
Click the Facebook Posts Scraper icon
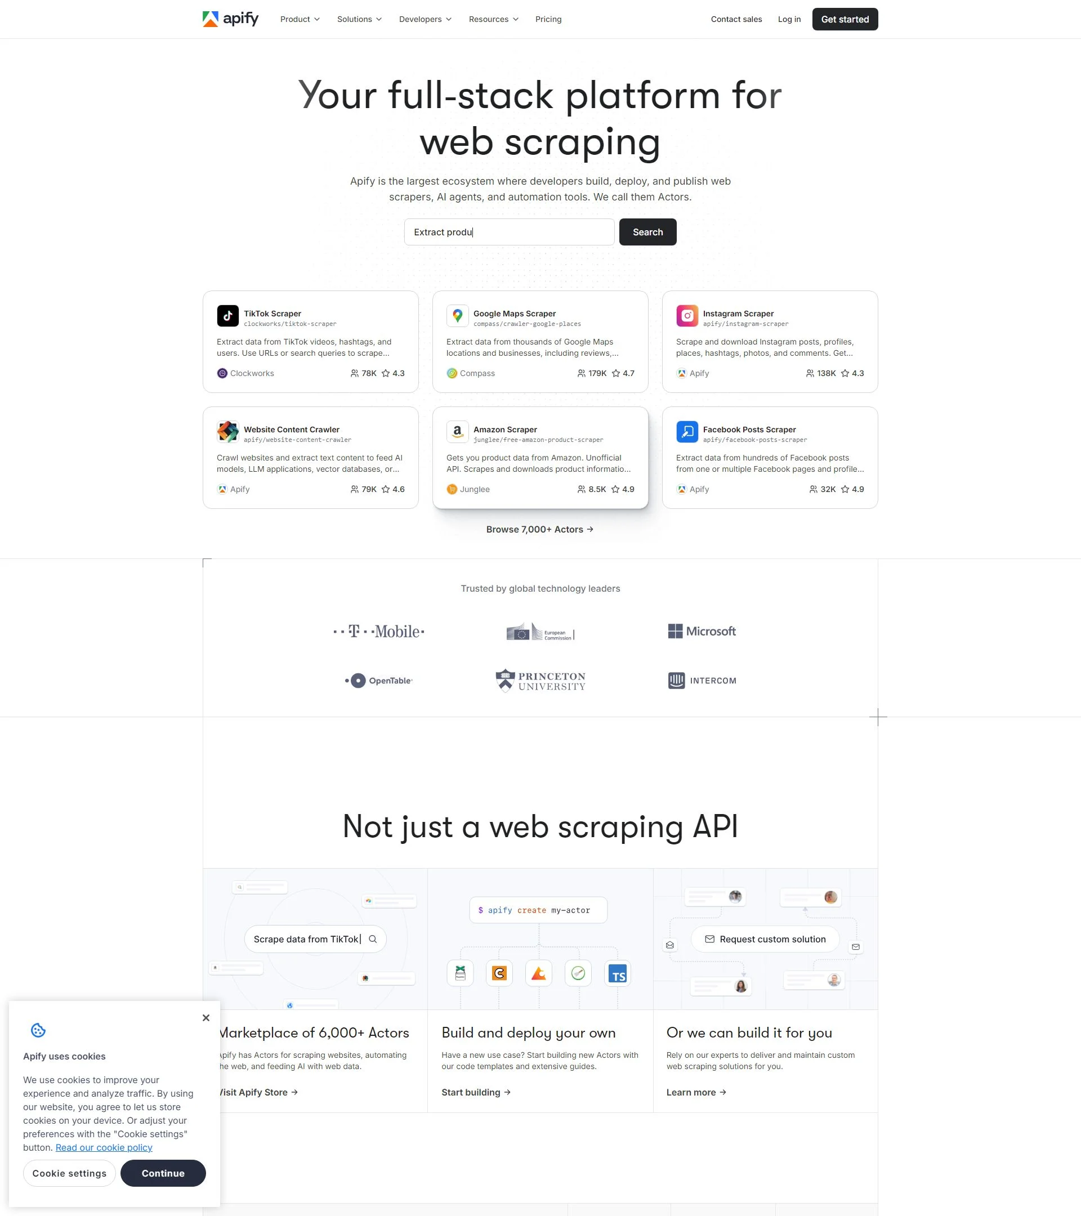pos(686,432)
